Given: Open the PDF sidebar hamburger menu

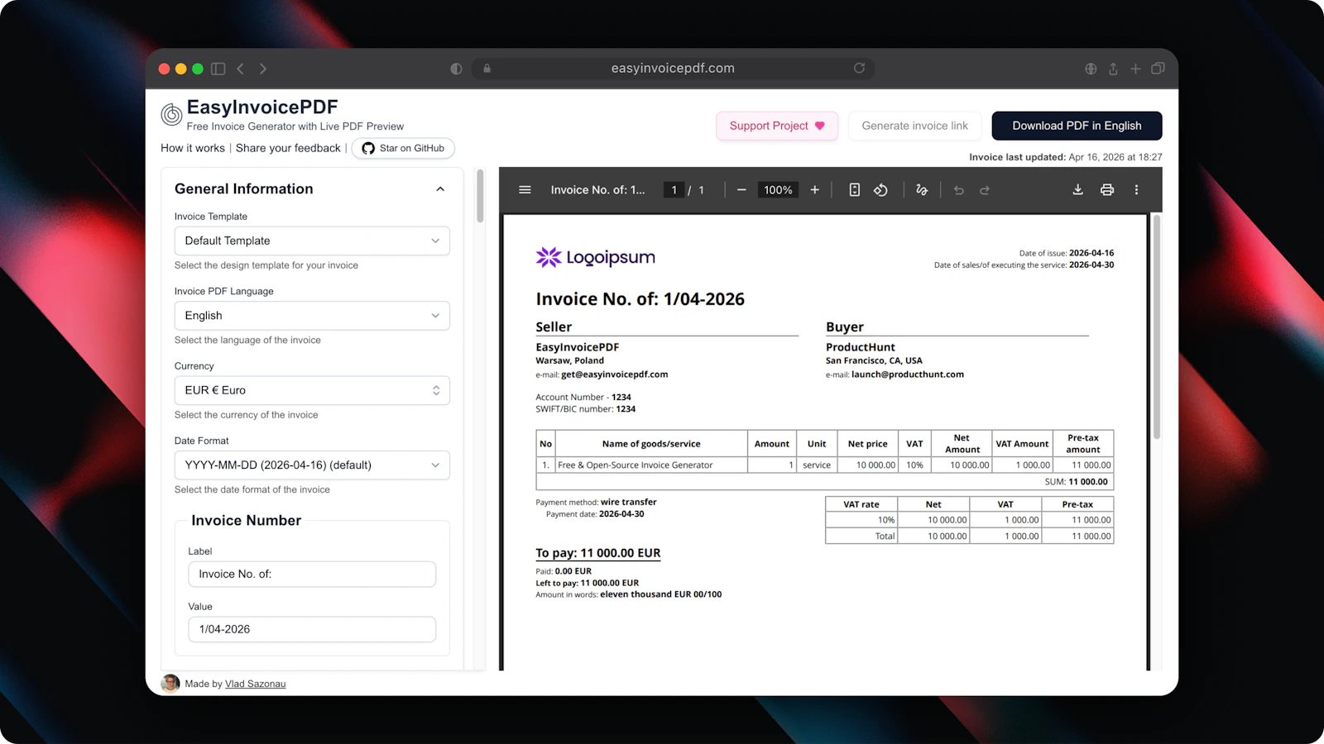Looking at the screenshot, I should click(525, 189).
